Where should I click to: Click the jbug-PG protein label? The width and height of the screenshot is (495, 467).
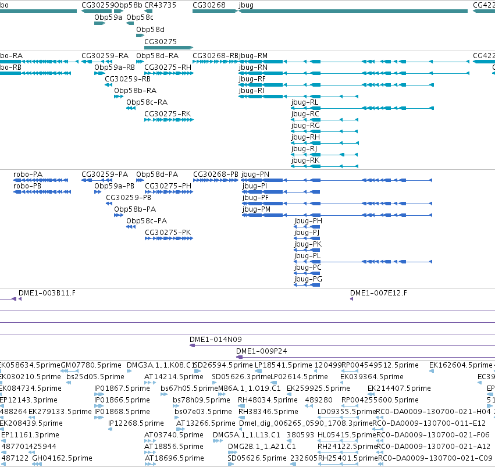[308, 279]
